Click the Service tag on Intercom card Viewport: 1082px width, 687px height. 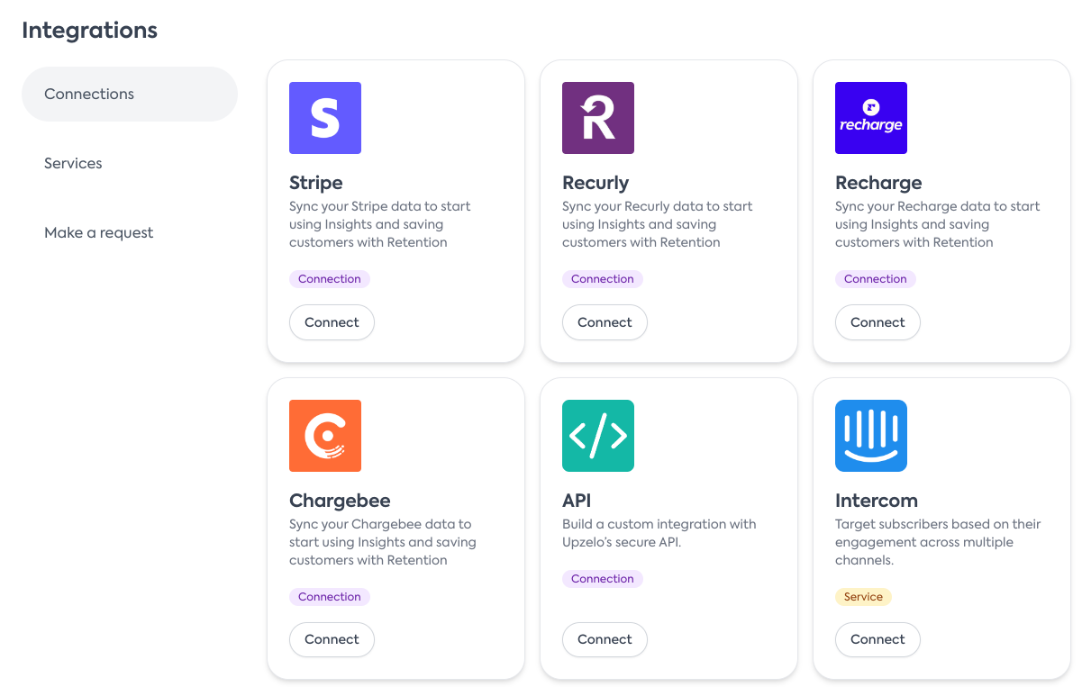click(x=863, y=597)
